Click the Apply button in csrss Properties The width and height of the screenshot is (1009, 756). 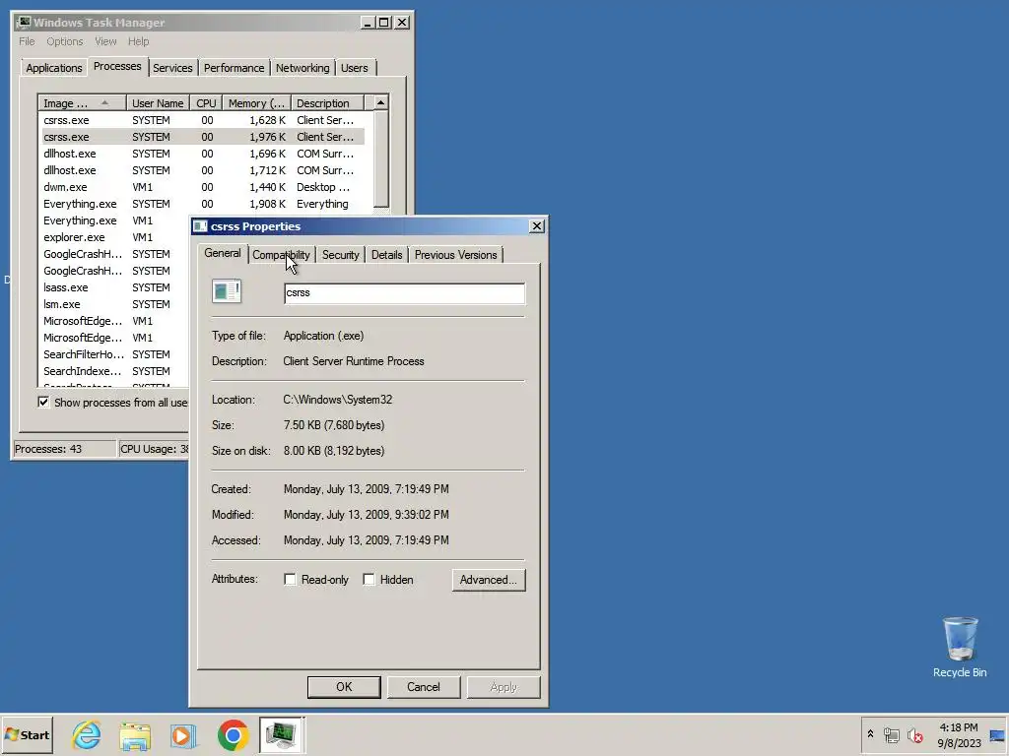click(x=504, y=686)
